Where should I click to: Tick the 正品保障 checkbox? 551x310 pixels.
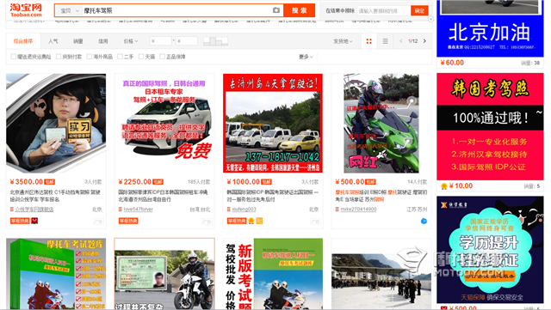click(x=162, y=57)
